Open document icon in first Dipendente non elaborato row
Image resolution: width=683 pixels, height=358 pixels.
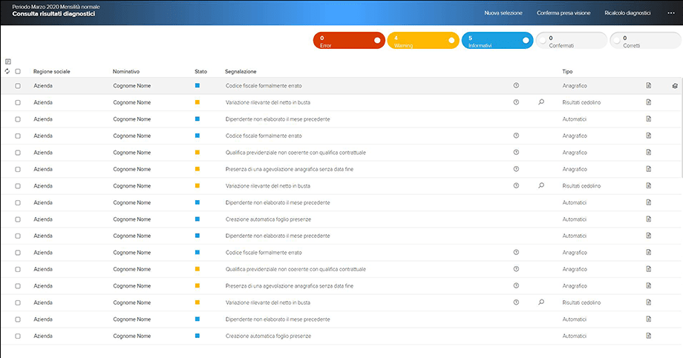click(x=649, y=119)
